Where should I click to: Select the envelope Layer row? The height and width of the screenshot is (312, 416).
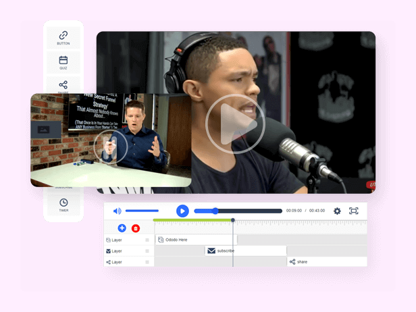click(129, 251)
